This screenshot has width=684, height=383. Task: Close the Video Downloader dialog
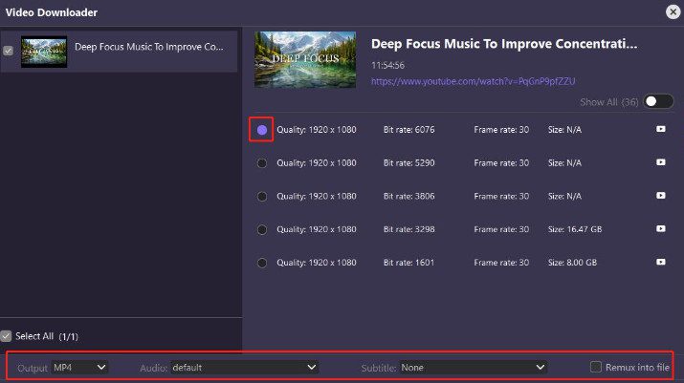pyautogui.click(x=672, y=12)
